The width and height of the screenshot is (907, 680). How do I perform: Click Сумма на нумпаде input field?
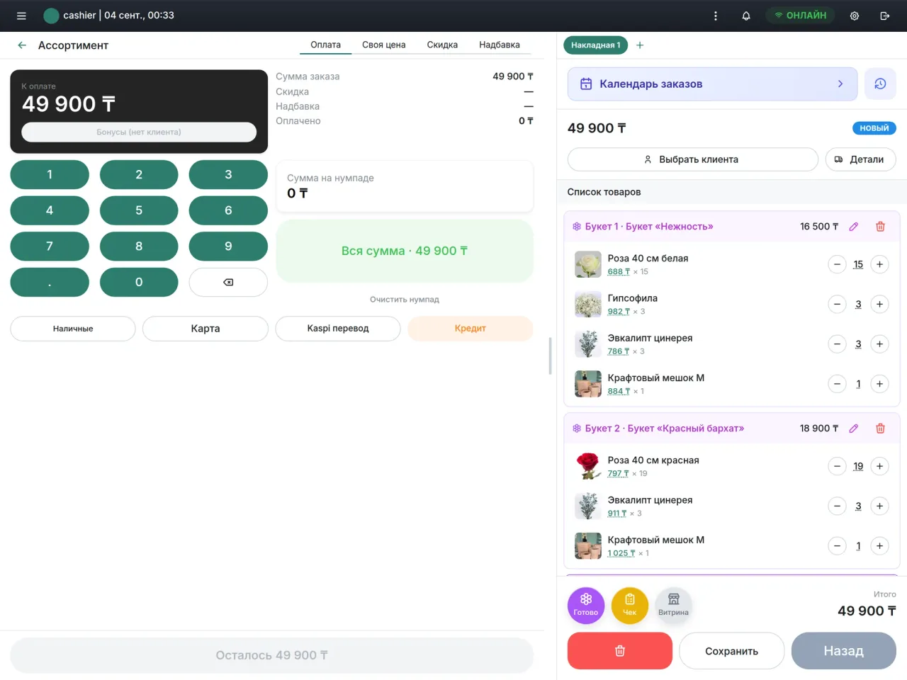coord(405,186)
